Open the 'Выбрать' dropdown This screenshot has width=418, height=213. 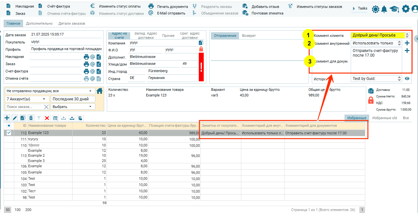pyautogui.click(x=73, y=107)
